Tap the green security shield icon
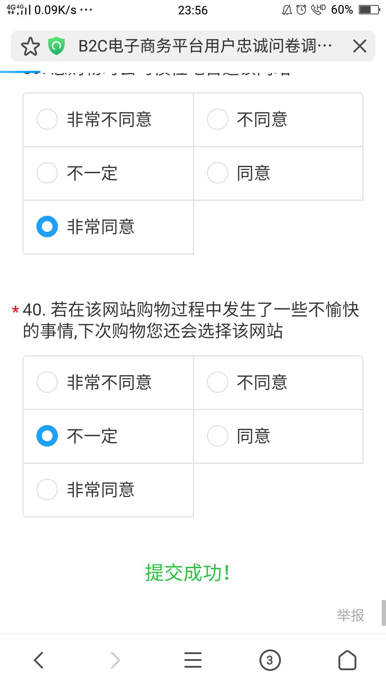The height and width of the screenshot is (687, 386). pos(56,46)
